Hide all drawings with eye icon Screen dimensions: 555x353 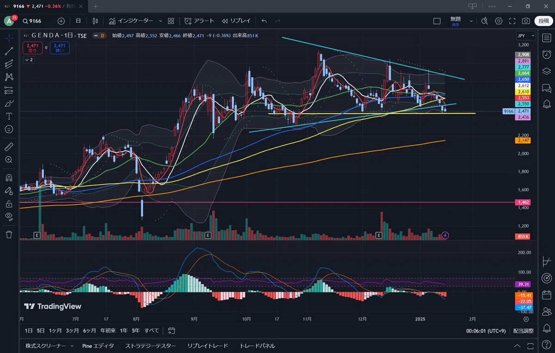(9, 216)
